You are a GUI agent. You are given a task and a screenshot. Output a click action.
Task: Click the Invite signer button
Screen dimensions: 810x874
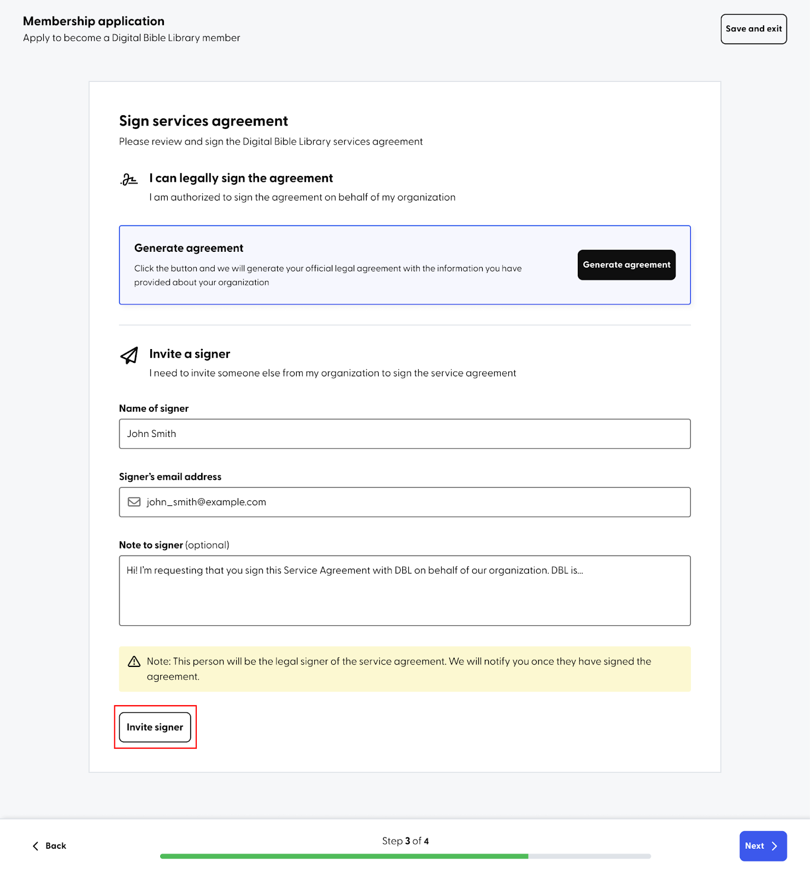click(155, 727)
